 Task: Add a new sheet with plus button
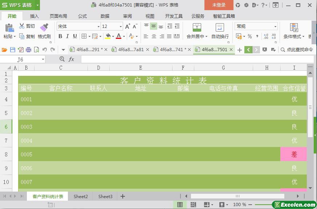122,196
